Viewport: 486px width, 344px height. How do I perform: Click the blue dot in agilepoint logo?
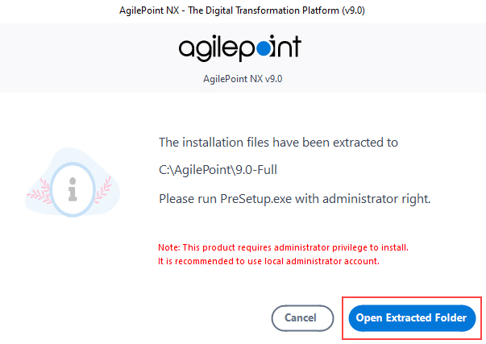[264, 49]
